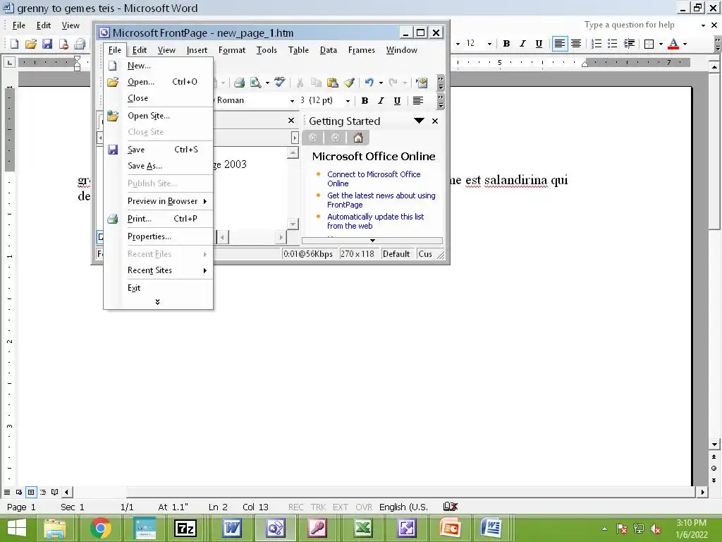Image resolution: width=722 pixels, height=542 pixels.
Task: Click the Numbering list icon in Word
Action: (x=596, y=44)
